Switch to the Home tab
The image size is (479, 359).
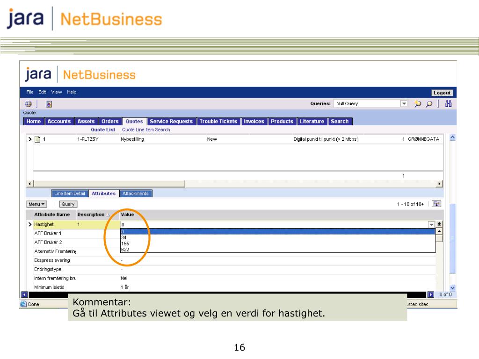click(34, 122)
